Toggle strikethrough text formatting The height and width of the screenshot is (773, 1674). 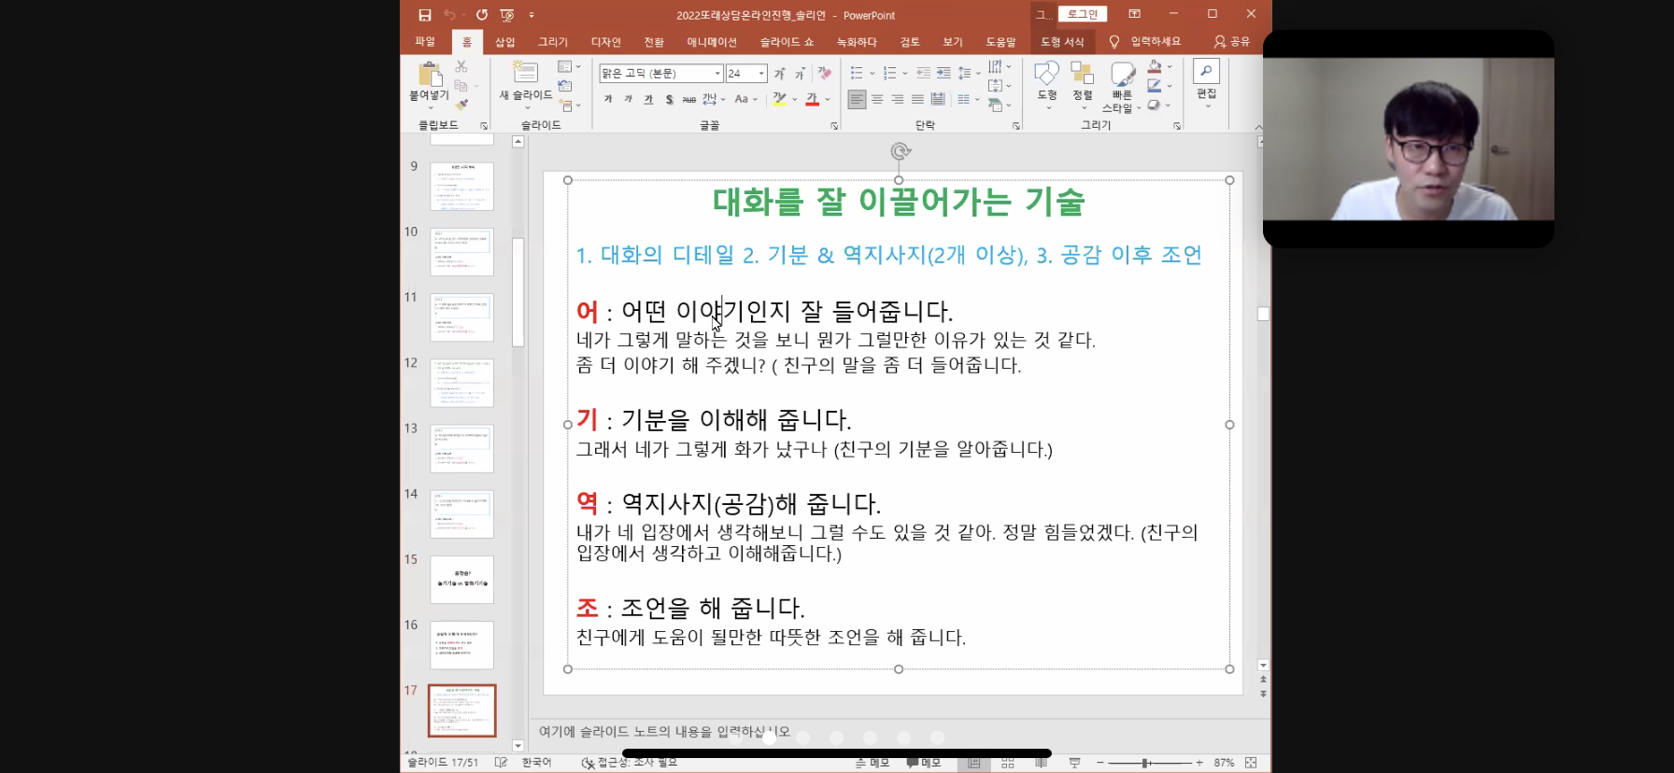pos(688,99)
